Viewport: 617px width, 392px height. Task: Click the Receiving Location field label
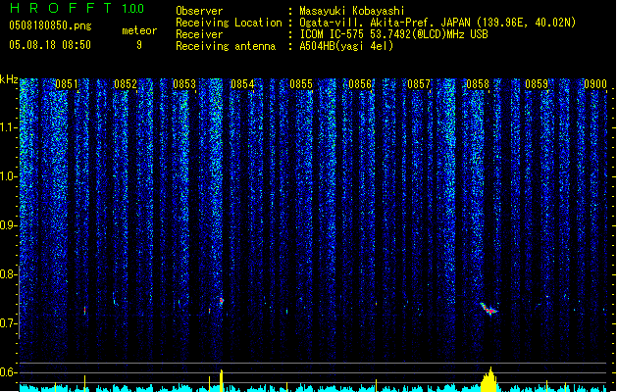[x=229, y=23]
